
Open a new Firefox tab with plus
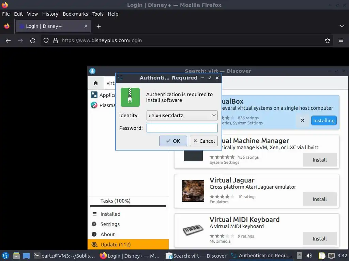(x=98, y=27)
